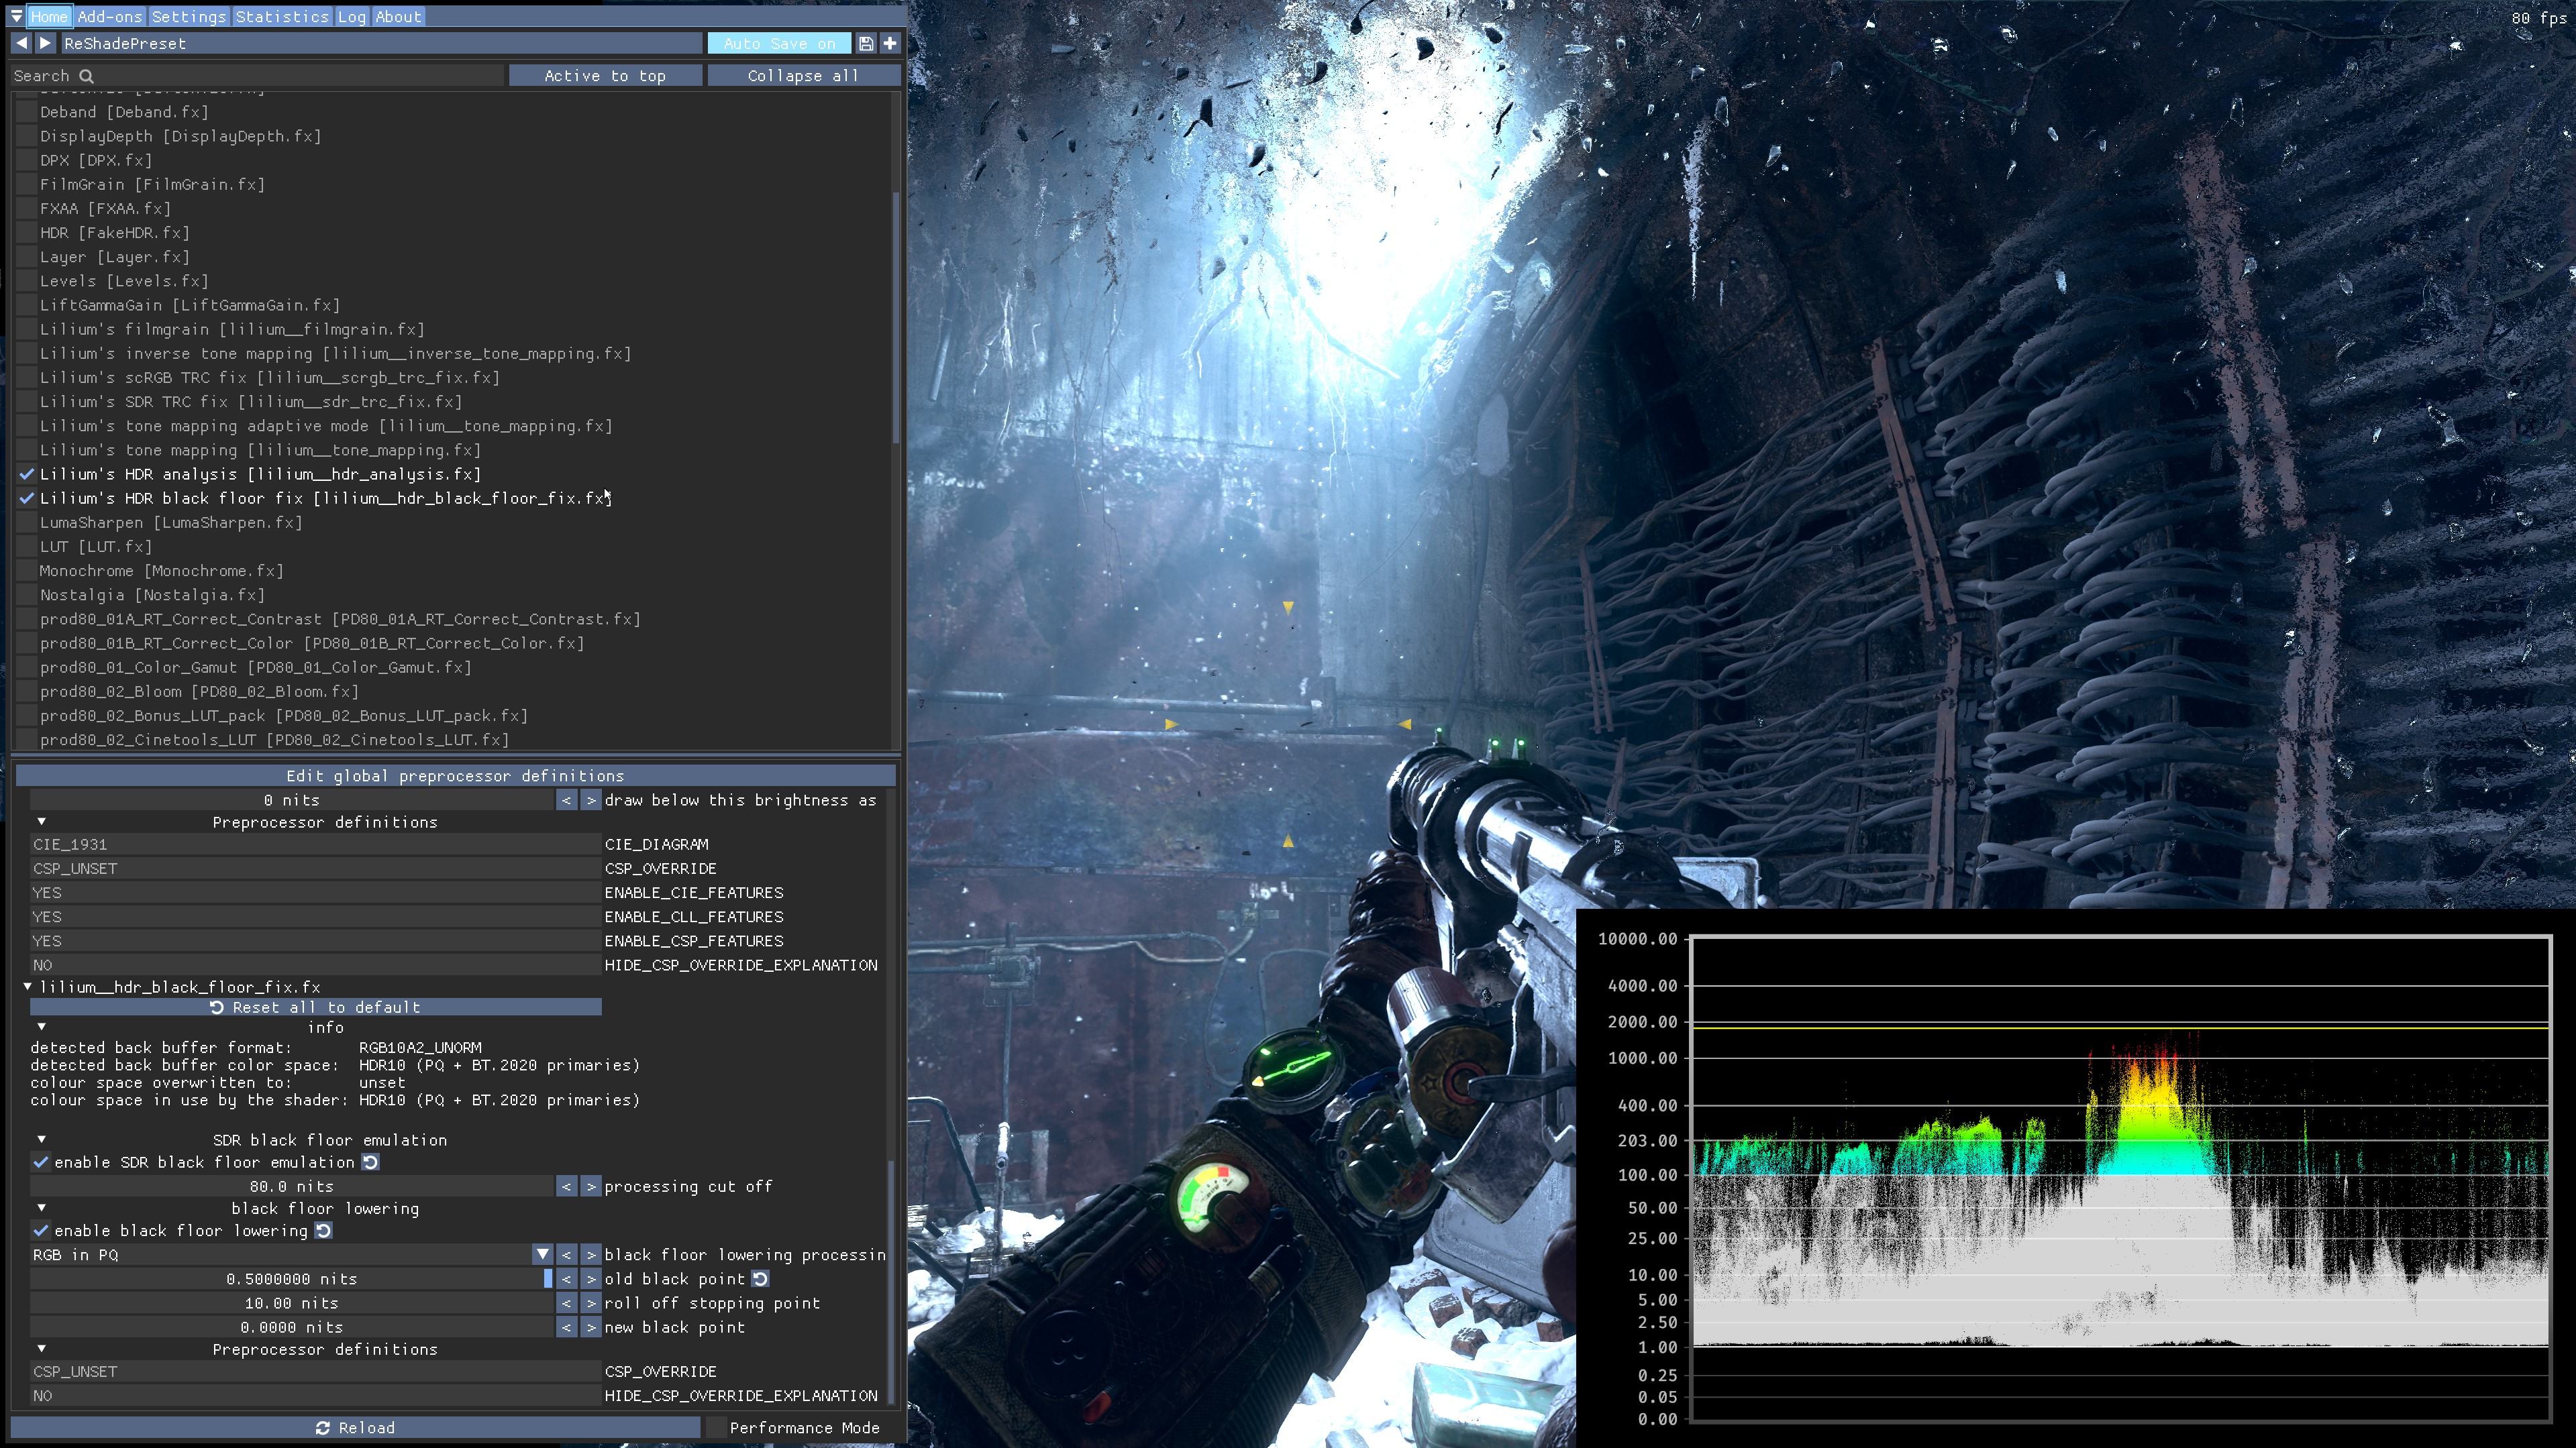Reset old black point value icon
This screenshot has width=2576, height=1448.
tap(760, 1279)
